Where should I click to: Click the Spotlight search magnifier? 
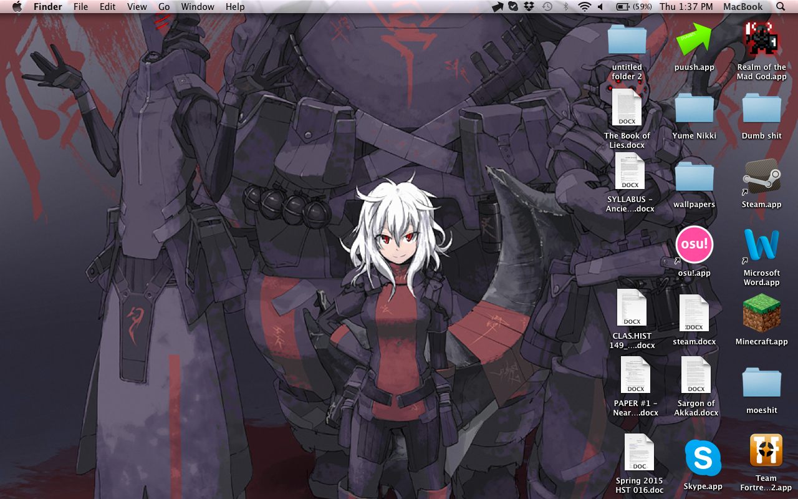click(x=781, y=7)
